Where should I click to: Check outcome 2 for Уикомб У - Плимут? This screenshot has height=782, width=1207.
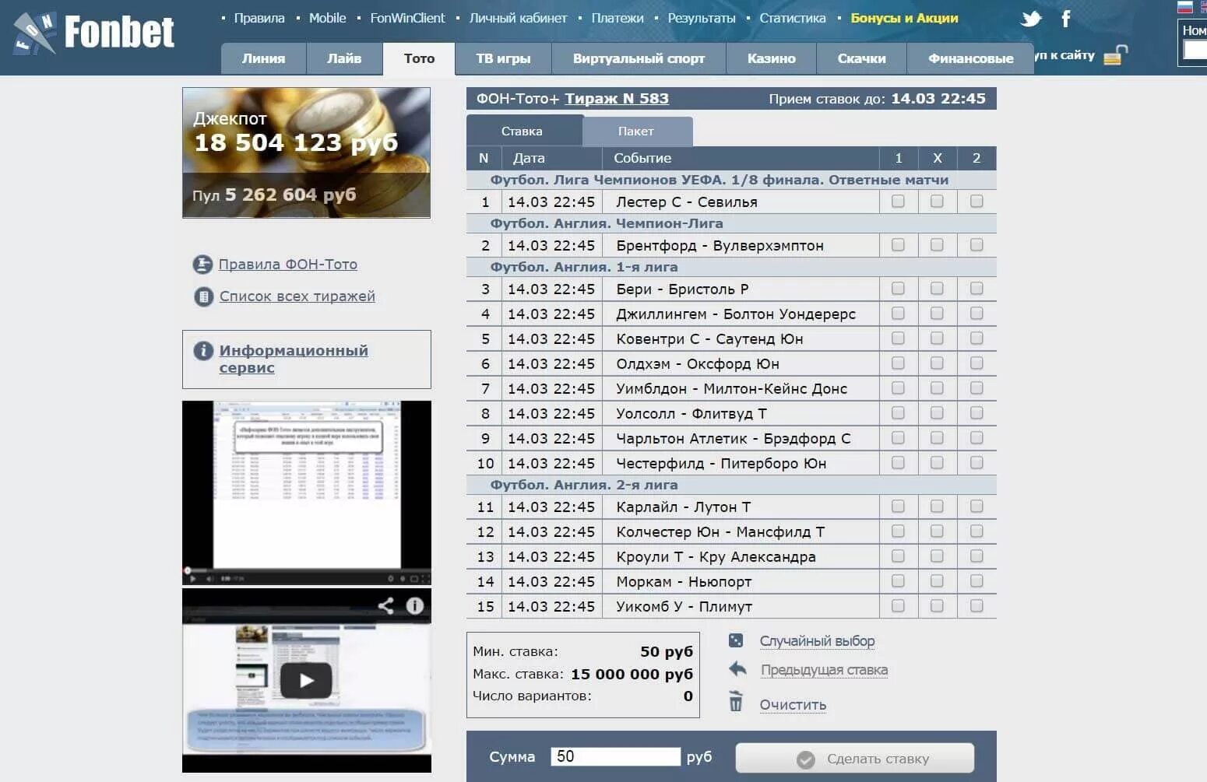pos(977,606)
